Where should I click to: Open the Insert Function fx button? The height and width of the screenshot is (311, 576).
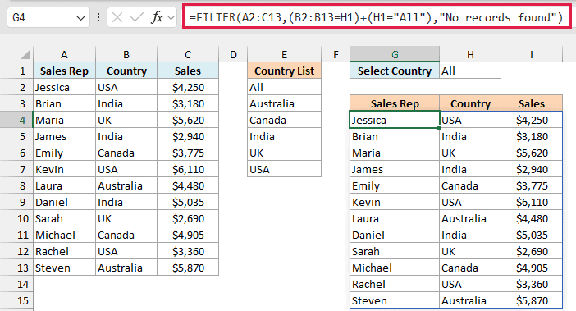(x=158, y=17)
